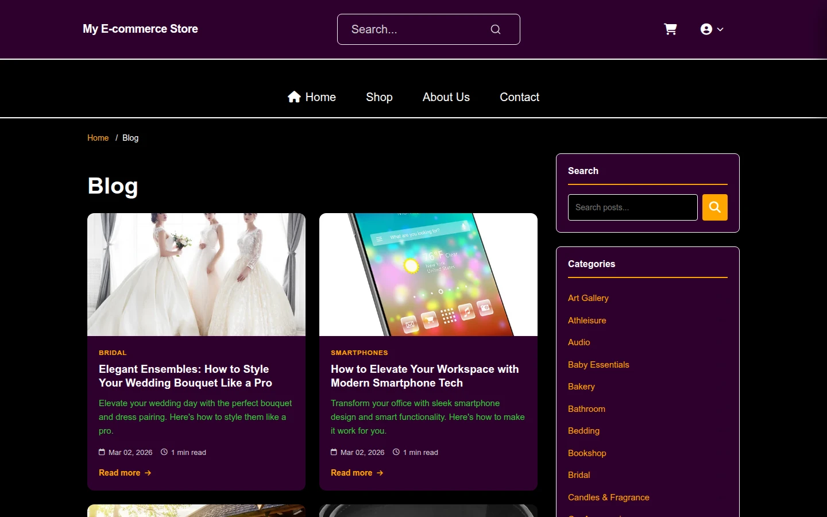Focus the header Search field

tap(428, 29)
